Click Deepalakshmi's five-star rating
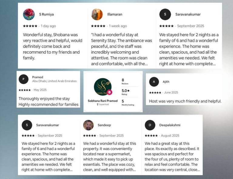233x179 pixels. pyautogui.click(x=151, y=135)
